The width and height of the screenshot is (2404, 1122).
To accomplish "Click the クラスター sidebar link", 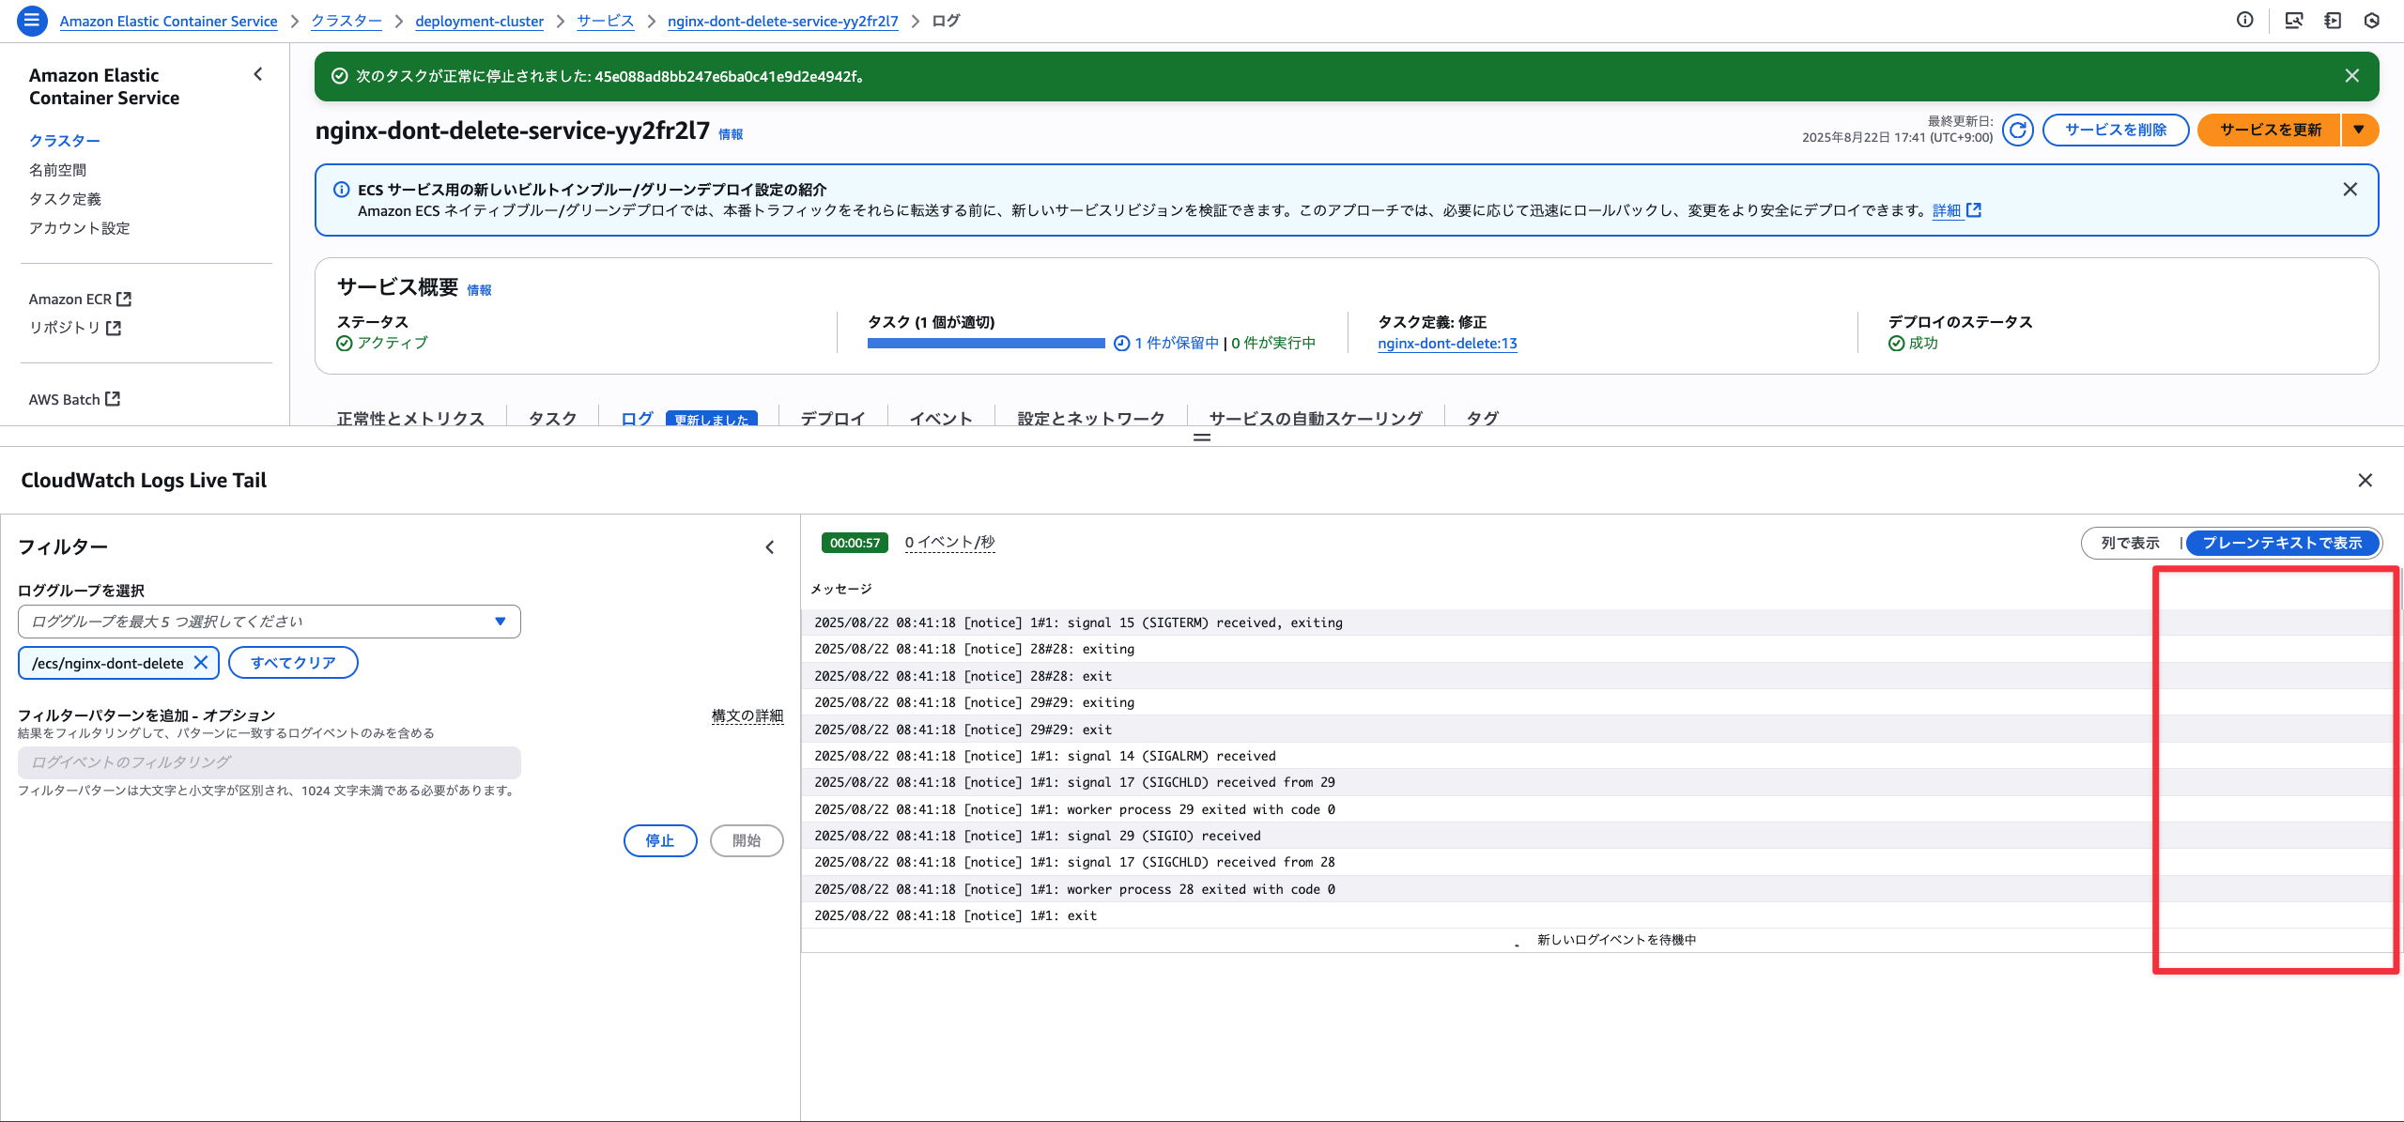I will (x=65, y=140).
